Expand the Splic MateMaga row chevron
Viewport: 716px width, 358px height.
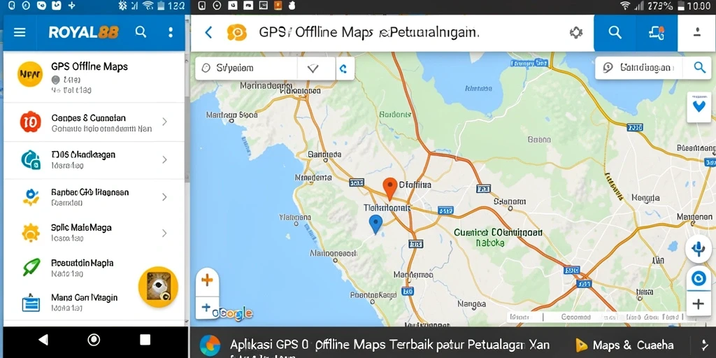[x=164, y=234]
